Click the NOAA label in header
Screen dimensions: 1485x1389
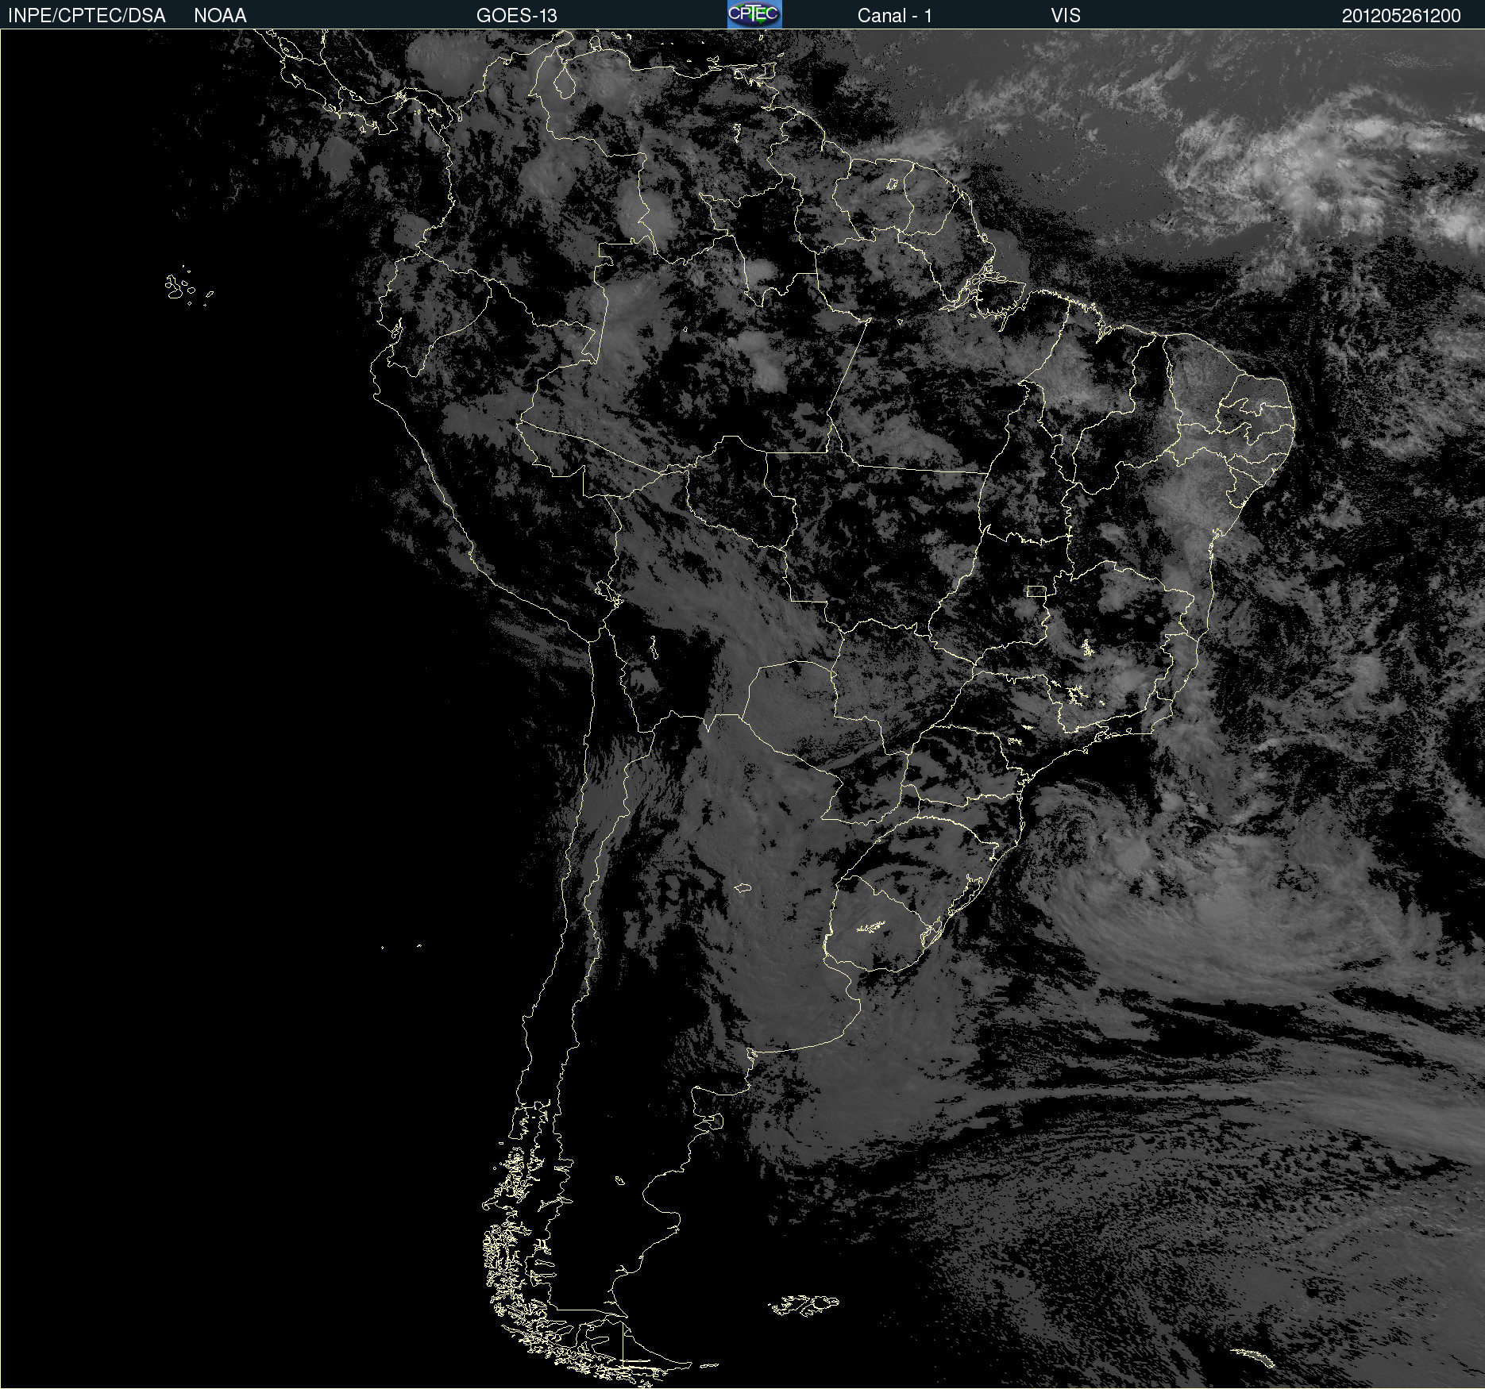(220, 16)
